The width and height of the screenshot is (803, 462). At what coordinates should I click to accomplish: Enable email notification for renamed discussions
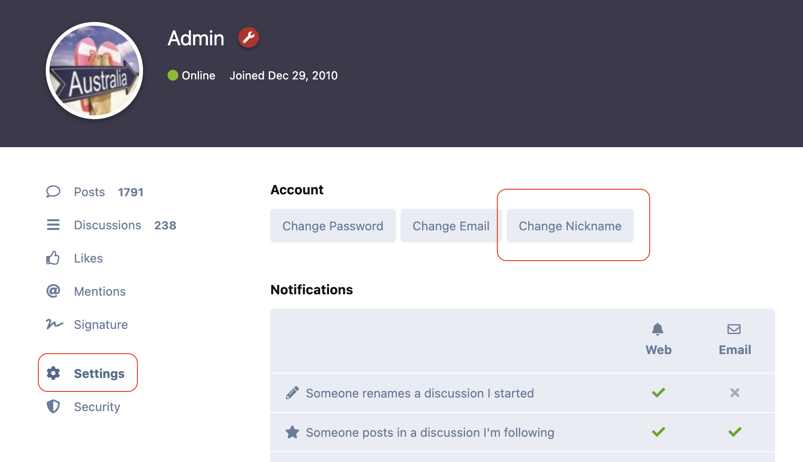click(734, 393)
